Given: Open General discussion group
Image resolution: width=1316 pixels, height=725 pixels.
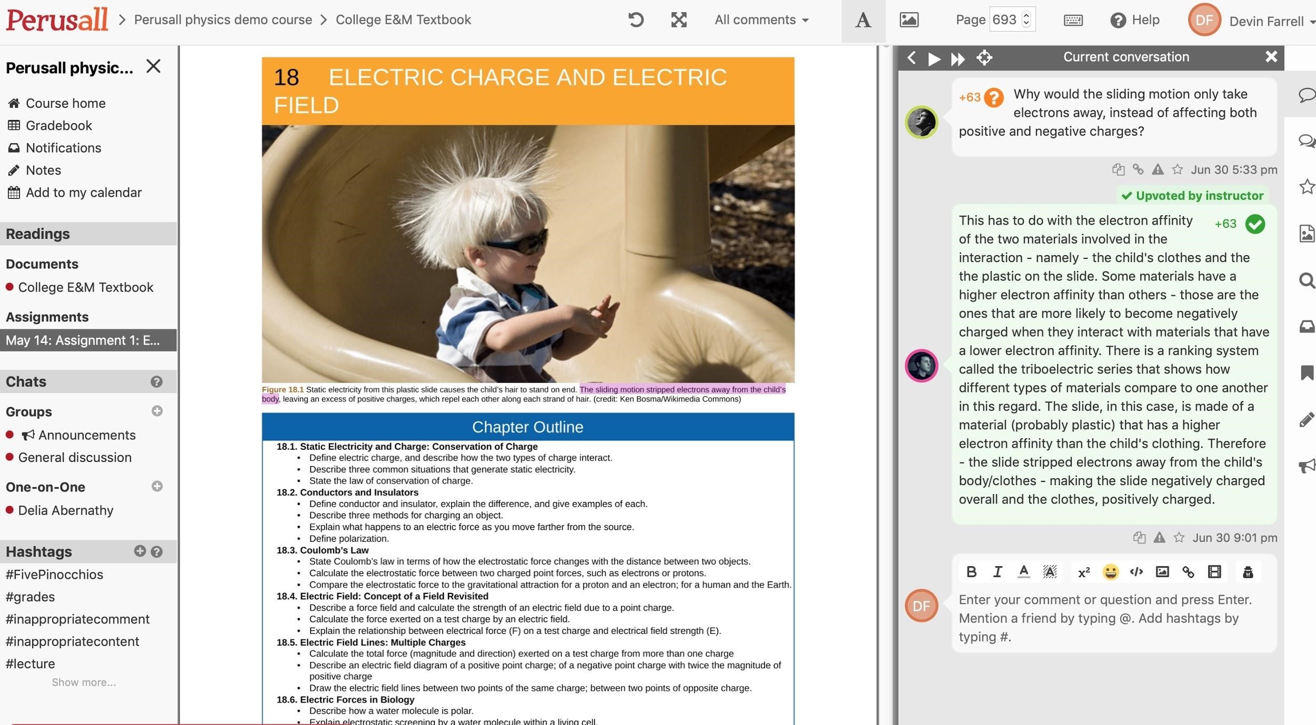Looking at the screenshot, I should (x=75, y=457).
